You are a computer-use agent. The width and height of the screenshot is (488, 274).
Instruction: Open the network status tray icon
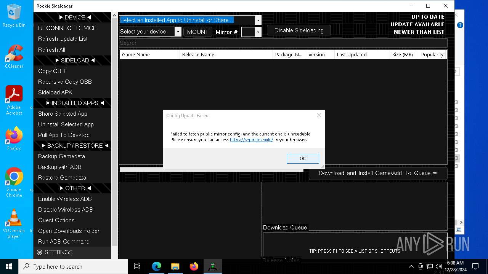pos(430,266)
